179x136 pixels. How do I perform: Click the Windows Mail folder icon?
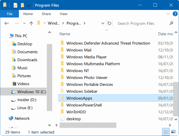[x=62, y=50]
